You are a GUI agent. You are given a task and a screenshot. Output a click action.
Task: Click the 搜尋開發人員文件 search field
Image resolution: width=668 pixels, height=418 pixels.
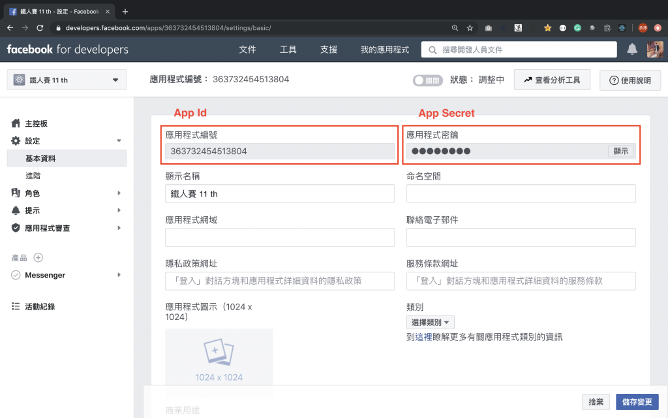click(x=519, y=50)
